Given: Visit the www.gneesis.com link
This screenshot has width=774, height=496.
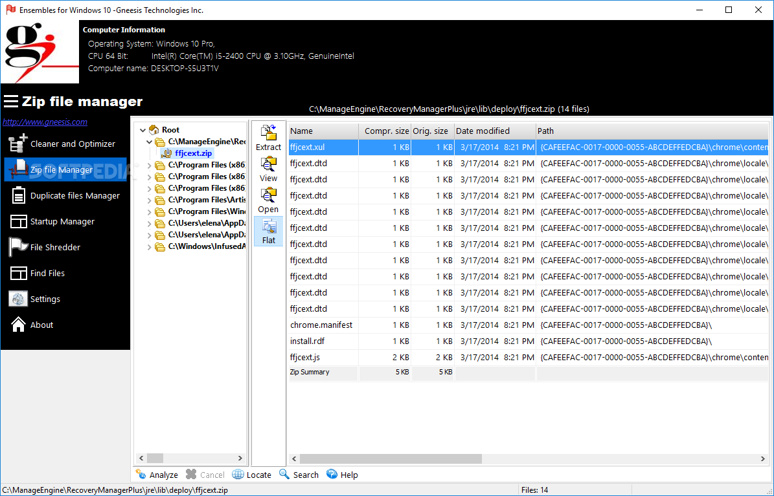Looking at the screenshot, I should tap(45, 122).
